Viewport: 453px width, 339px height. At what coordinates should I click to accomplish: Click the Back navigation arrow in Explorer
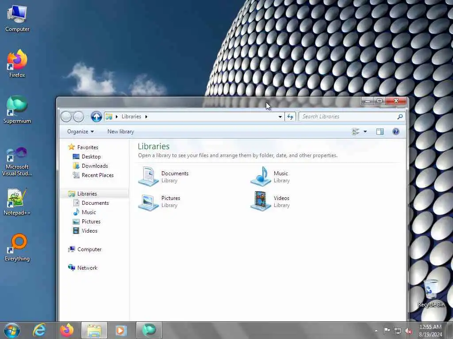click(x=66, y=117)
